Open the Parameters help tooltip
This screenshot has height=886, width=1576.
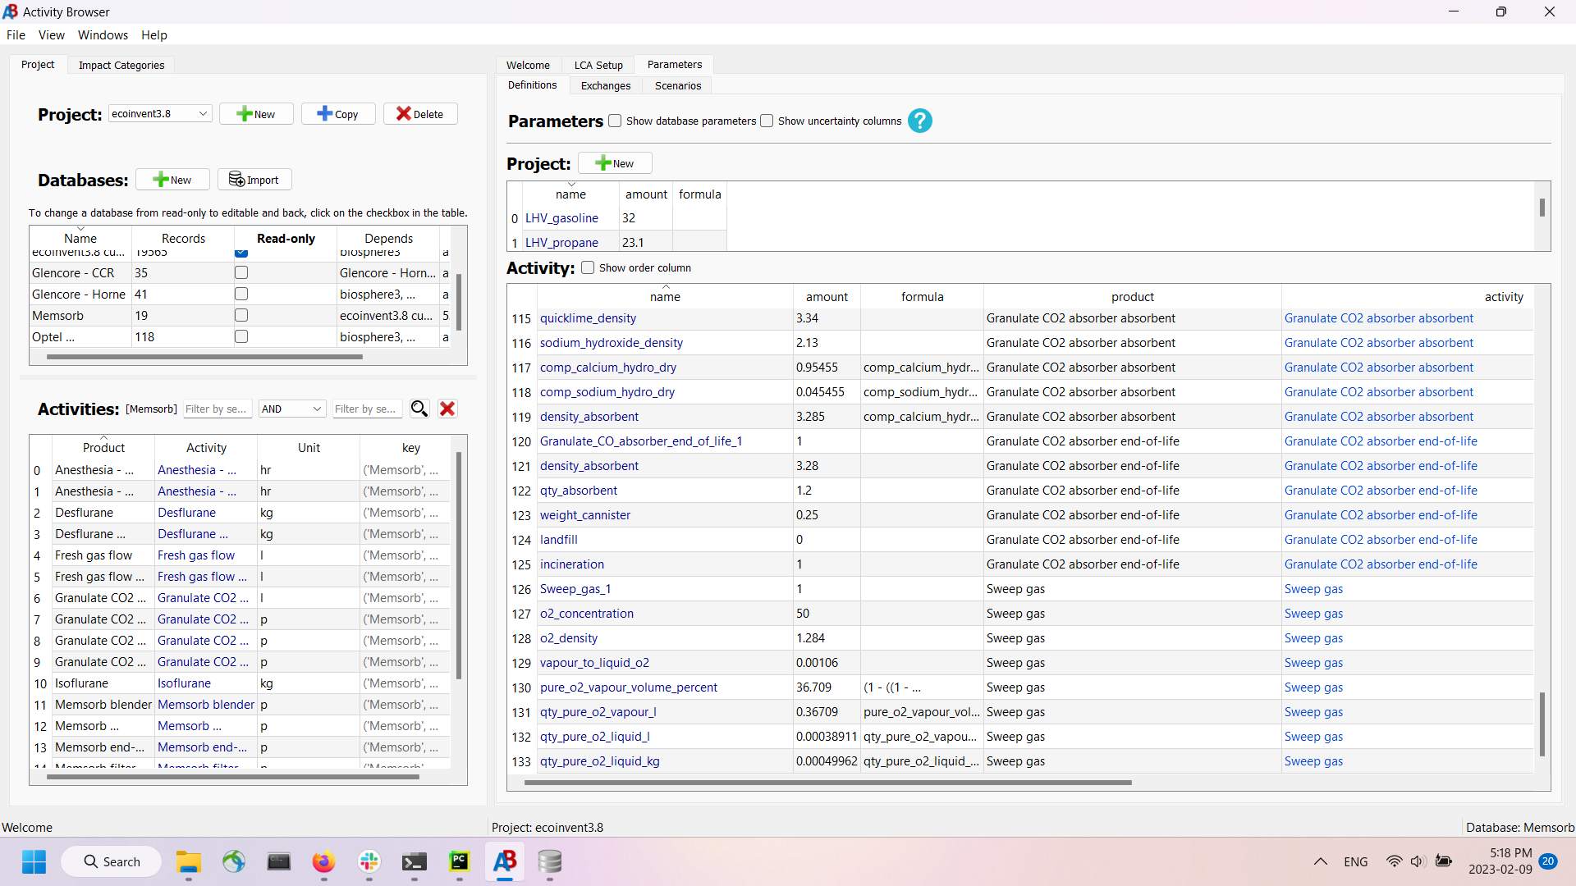[919, 121]
